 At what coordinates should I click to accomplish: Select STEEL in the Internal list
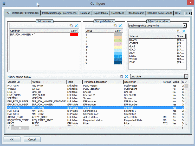(133, 56)
